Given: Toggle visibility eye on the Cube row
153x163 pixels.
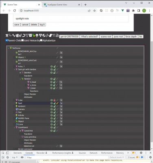Looking at the screenshot, I should [x=51, y=100].
